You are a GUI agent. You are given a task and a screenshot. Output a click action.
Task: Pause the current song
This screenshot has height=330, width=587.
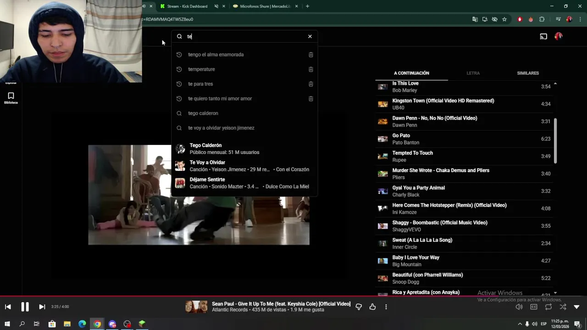(x=25, y=307)
